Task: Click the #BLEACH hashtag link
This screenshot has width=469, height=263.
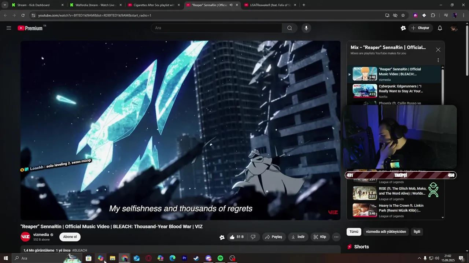Action: pos(80,251)
